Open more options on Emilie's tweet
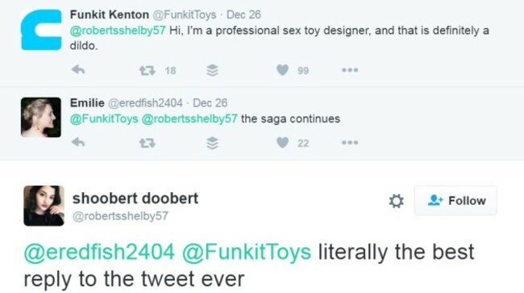524x293 pixels. pyautogui.click(x=350, y=143)
